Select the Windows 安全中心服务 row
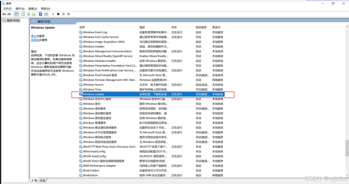 tap(151, 99)
